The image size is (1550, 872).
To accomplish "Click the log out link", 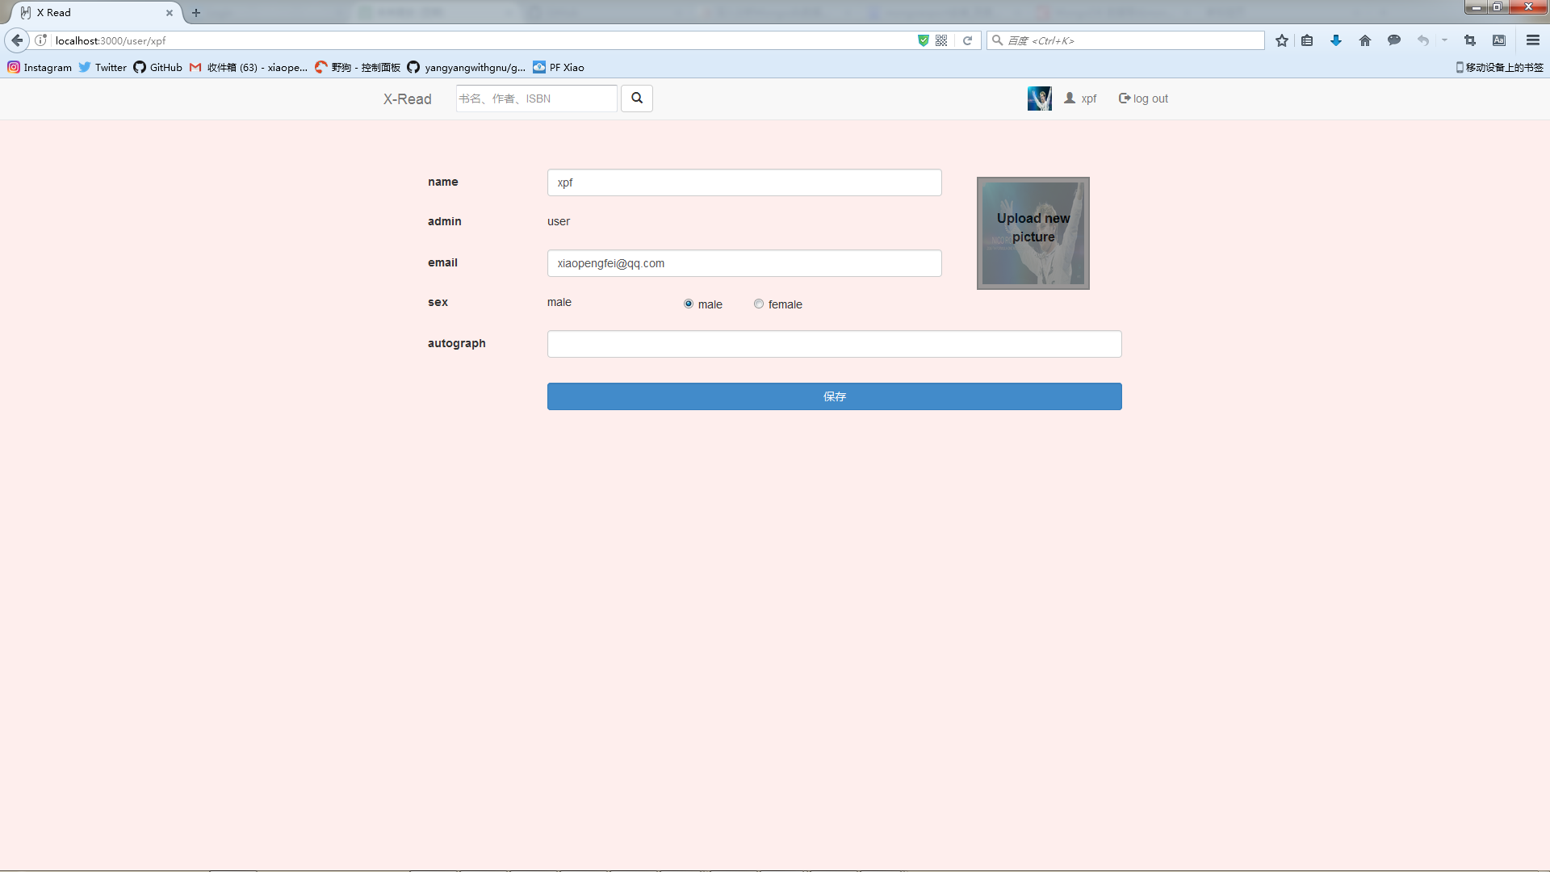I will [1143, 99].
